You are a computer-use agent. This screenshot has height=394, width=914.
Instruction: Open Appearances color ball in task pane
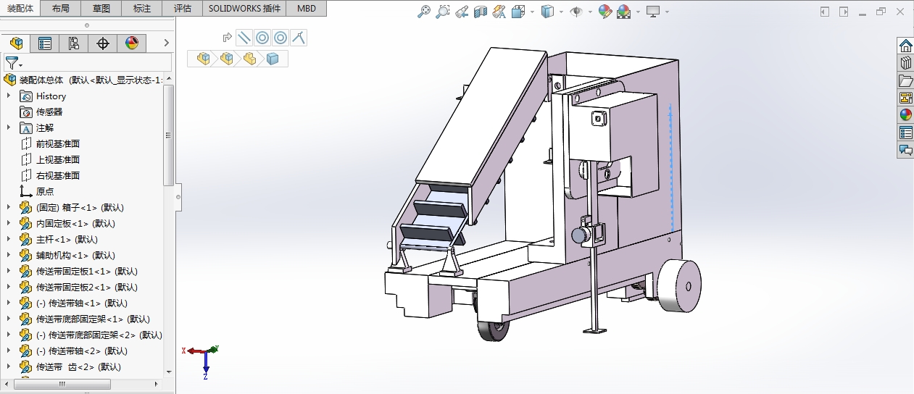pos(905,115)
